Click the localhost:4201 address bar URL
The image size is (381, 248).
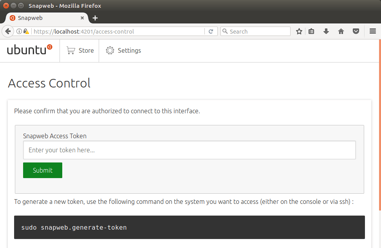(83, 32)
